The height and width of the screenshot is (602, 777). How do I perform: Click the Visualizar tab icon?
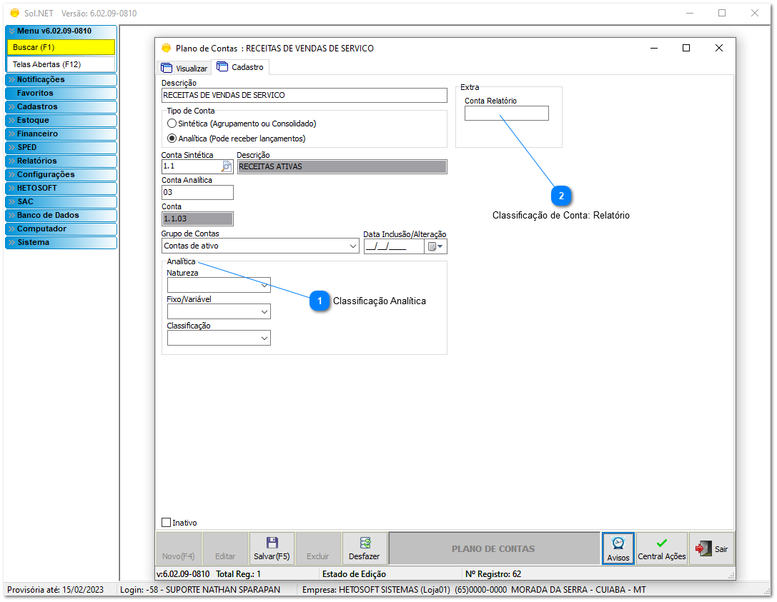coord(167,69)
